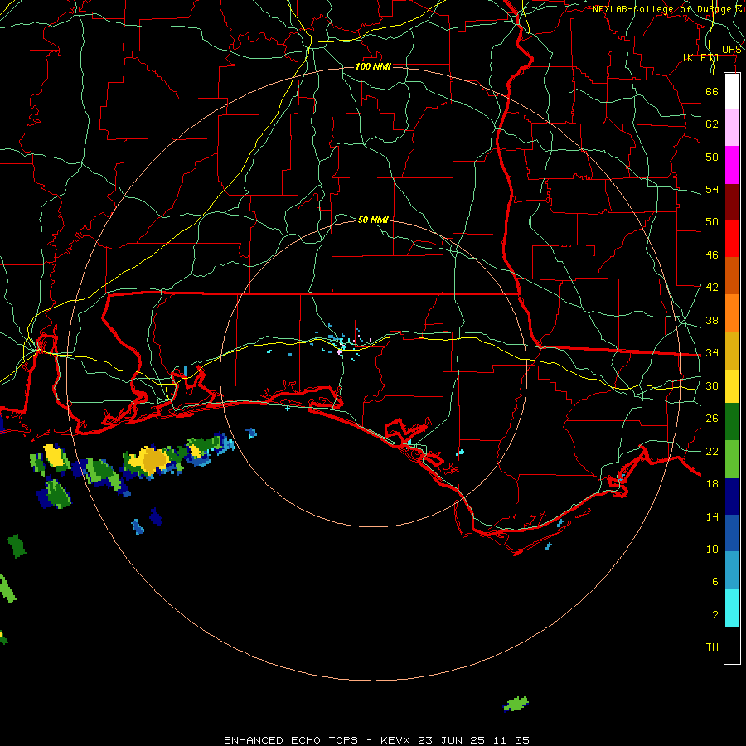The height and width of the screenshot is (746, 746).
Task: Click the '62' value on the legend scale
Action: click(x=712, y=124)
